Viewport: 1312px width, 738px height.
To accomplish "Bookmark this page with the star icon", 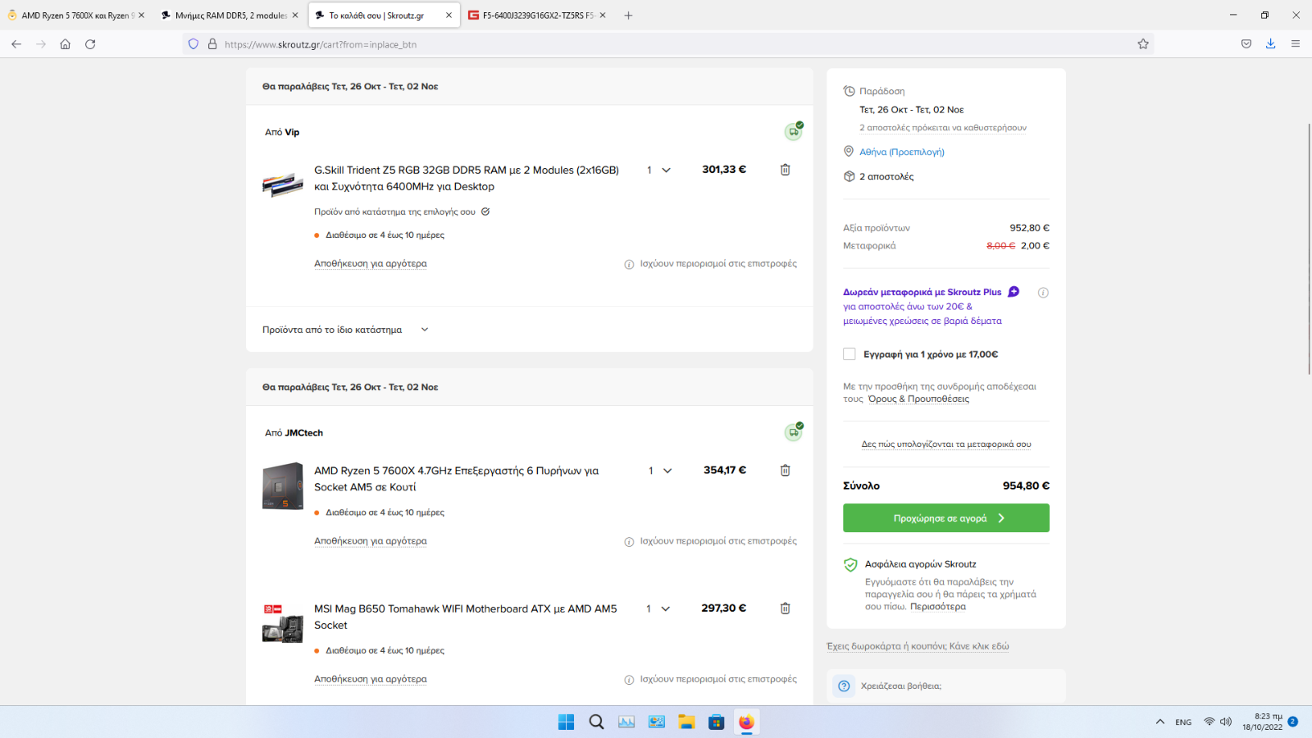I will tap(1143, 44).
